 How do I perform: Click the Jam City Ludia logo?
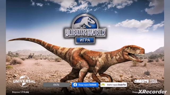(x=146, y=82)
